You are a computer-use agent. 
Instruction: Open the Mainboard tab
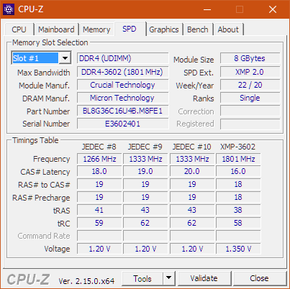[56, 29]
